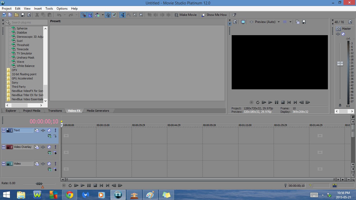
Task: Click the Make Movie button
Action: 186,15
